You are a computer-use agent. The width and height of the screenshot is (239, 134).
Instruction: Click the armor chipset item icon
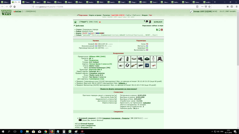pos(147,65)
